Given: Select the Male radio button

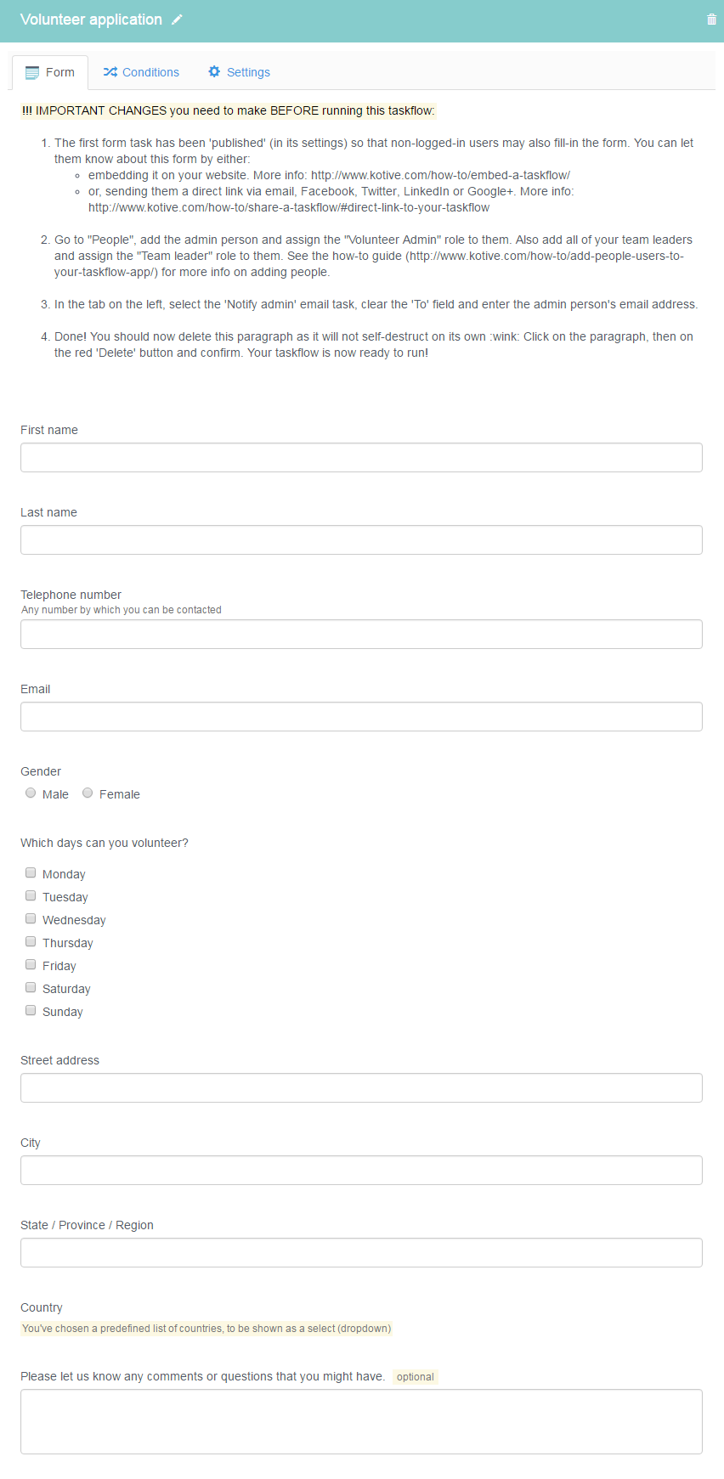Looking at the screenshot, I should pyautogui.click(x=31, y=793).
